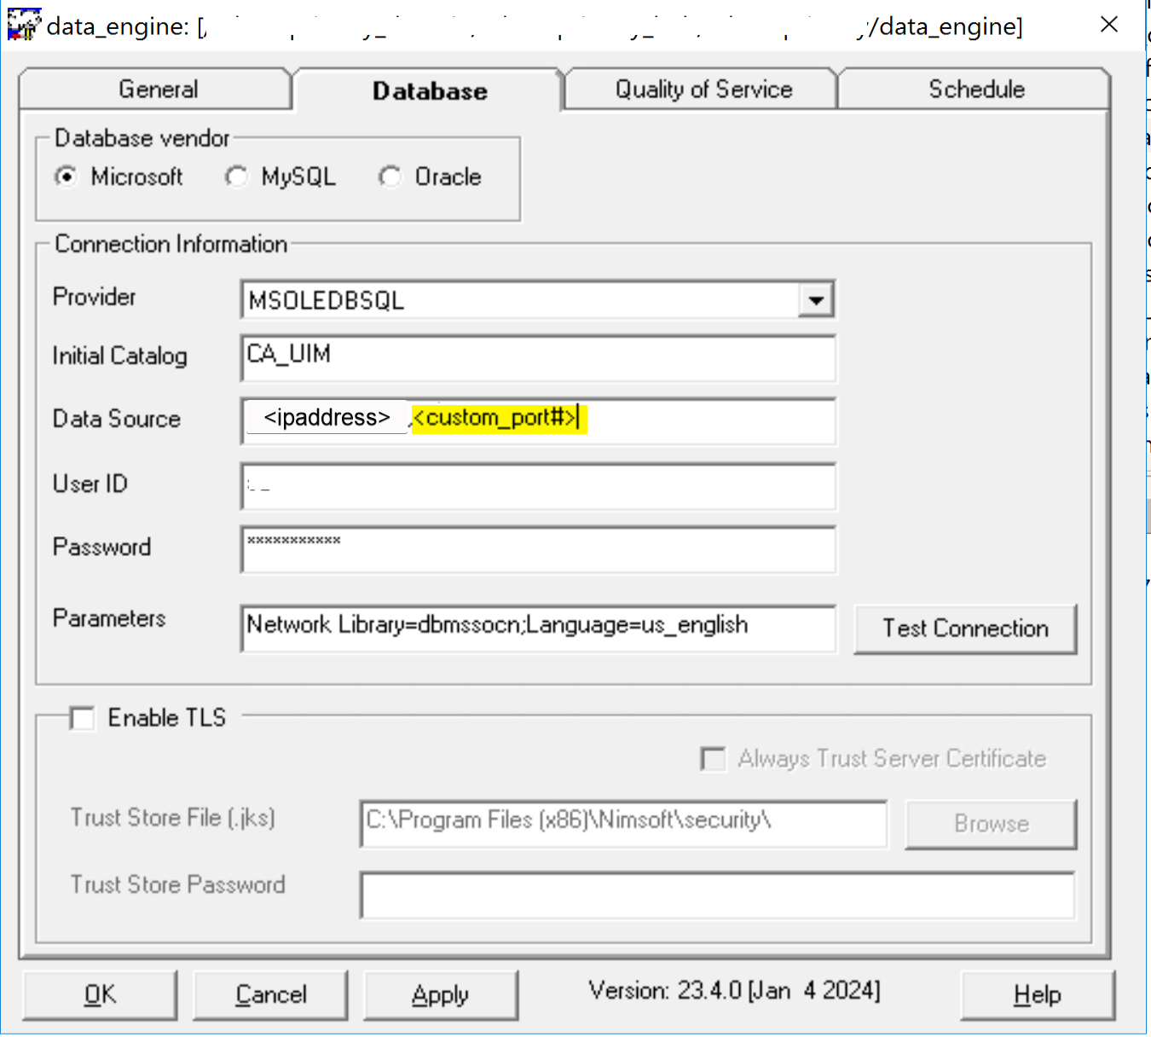Screen dimensions: 1151x1037
Task: Click the '<ipaddress>' placeholder text
Action: (327, 417)
